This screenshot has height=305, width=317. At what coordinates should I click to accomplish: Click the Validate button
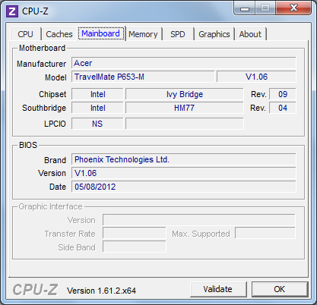[218, 289]
